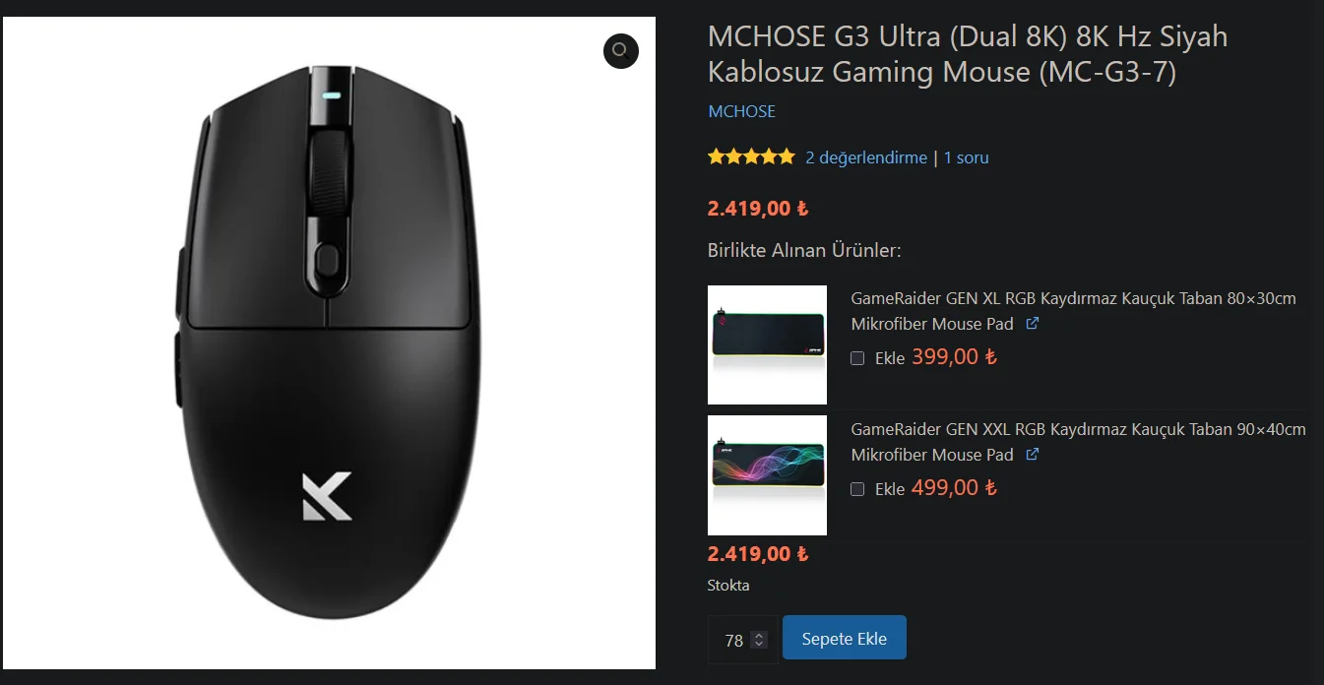Screen dimensions: 1324x685
Task: Click the magnifier zoom icon on product image
Action: click(621, 50)
